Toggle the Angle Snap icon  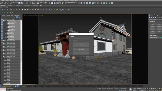[58, 3]
